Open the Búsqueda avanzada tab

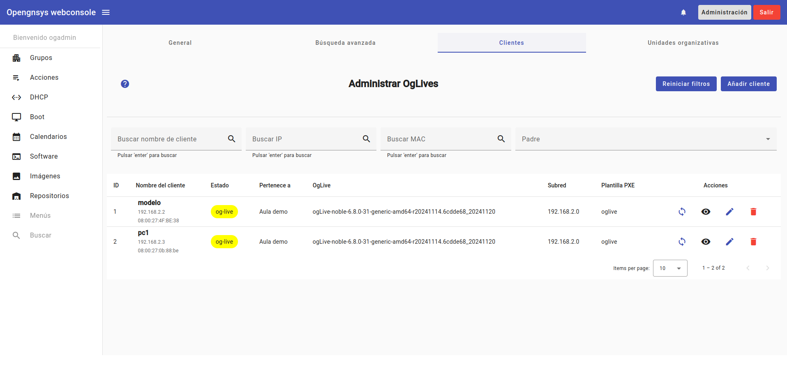point(345,43)
